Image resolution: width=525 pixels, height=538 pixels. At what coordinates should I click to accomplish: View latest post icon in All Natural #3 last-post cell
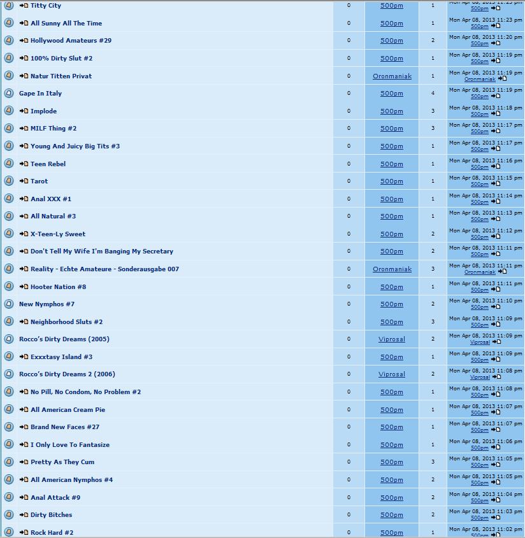click(x=496, y=219)
